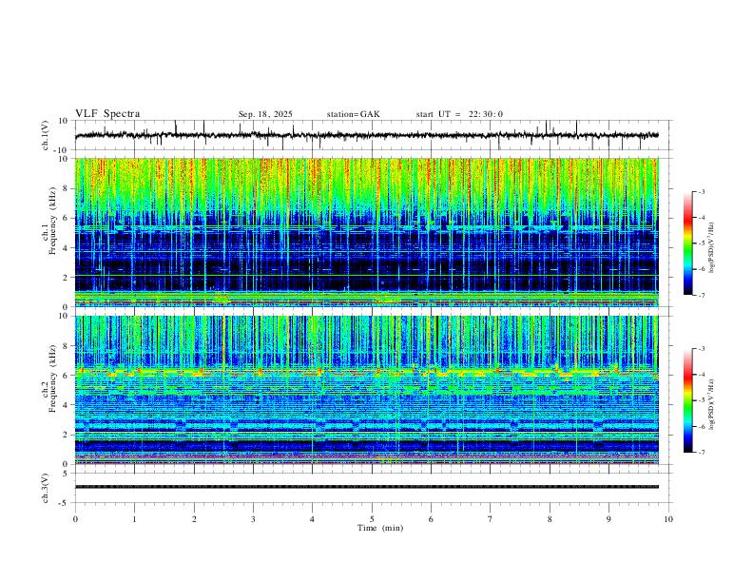Click the "VLF Spectra" plot title
The height and width of the screenshot is (582, 753).
(x=107, y=114)
